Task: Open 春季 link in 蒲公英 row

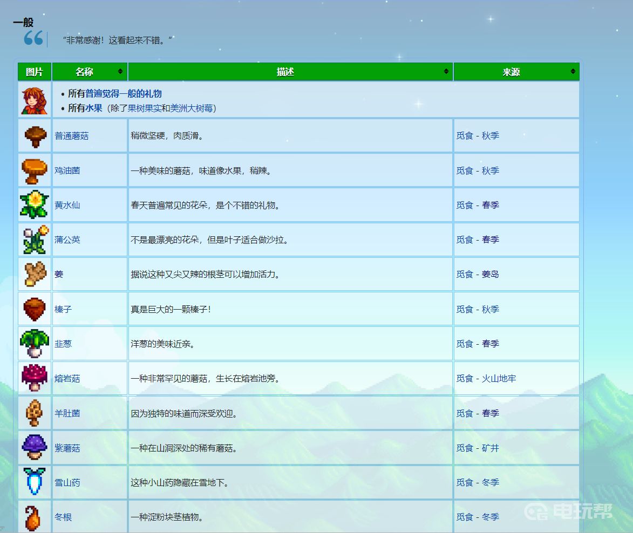Action: coord(491,240)
